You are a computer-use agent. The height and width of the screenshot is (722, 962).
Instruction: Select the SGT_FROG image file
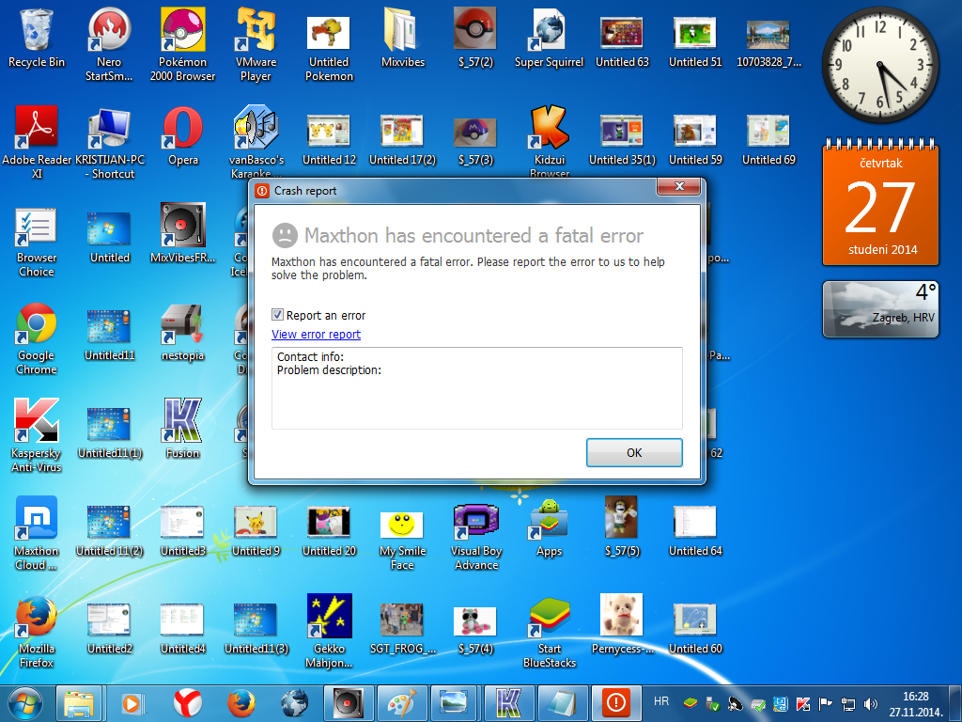pyautogui.click(x=402, y=628)
